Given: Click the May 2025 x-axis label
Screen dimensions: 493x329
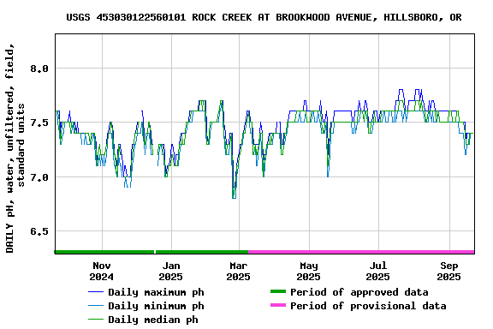Looking at the screenshot, I should tap(308, 272).
